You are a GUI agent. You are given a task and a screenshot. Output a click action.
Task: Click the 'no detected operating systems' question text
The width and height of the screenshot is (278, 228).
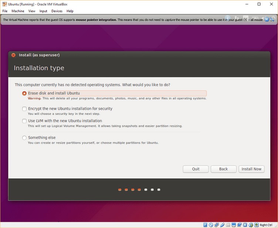92,85
